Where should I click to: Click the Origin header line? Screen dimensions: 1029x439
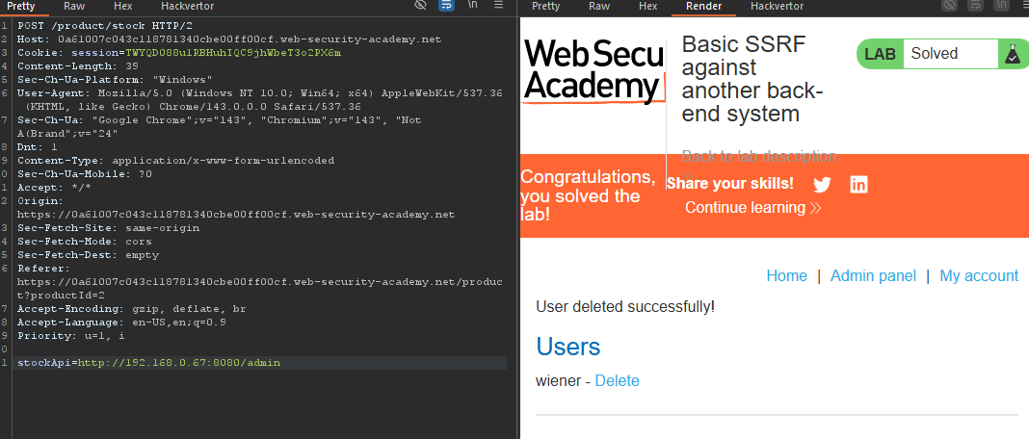click(236, 207)
